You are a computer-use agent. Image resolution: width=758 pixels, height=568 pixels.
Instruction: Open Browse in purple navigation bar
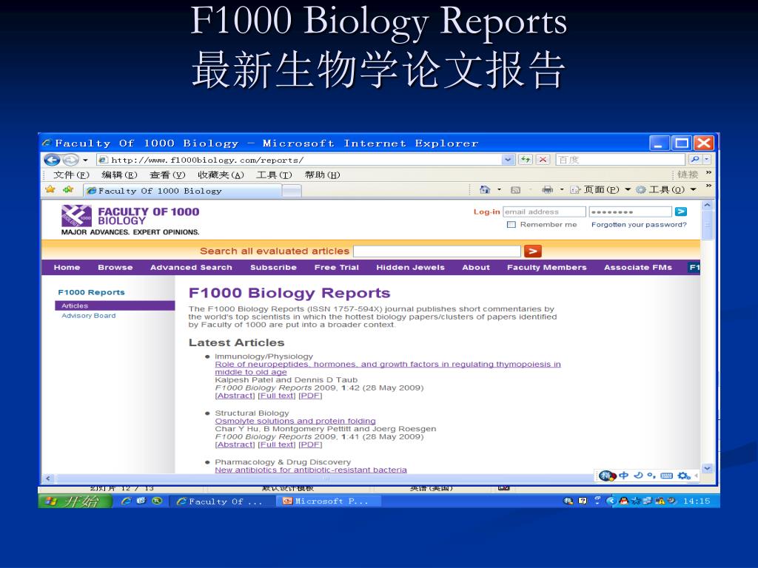[115, 267]
